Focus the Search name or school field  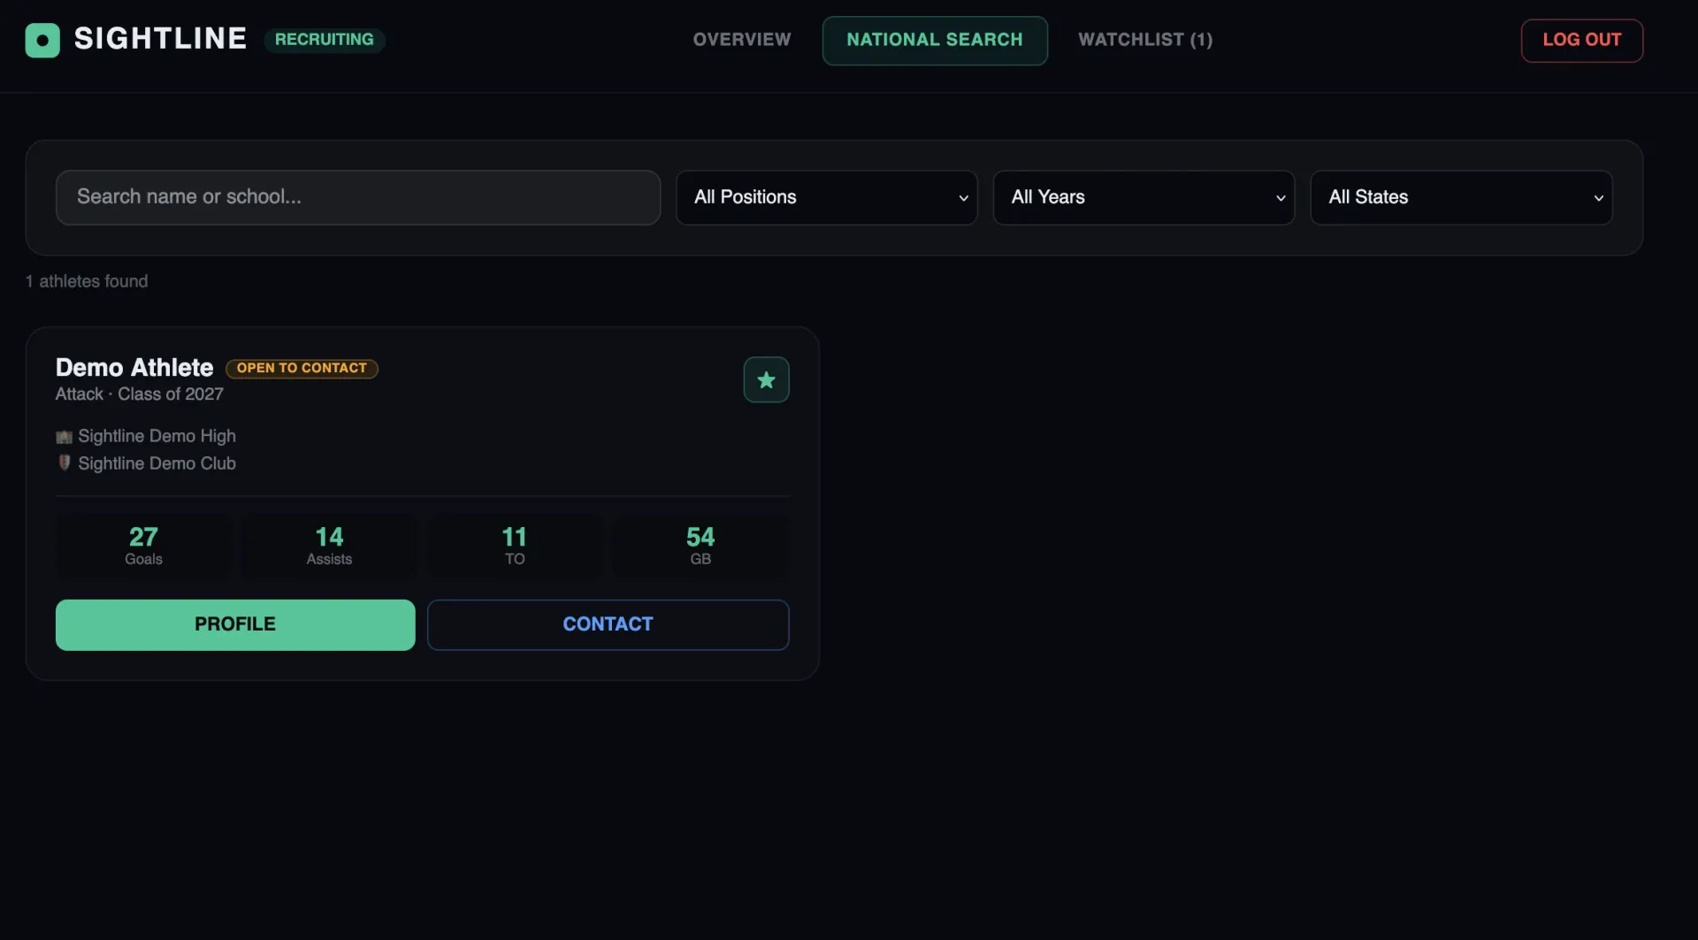click(x=358, y=197)
